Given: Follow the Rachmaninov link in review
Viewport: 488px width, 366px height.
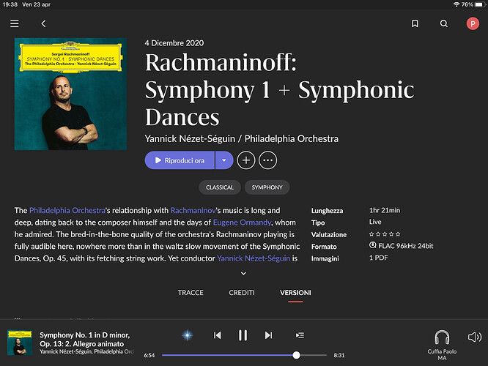Looking at the screenshot, I should pos(193,211).
